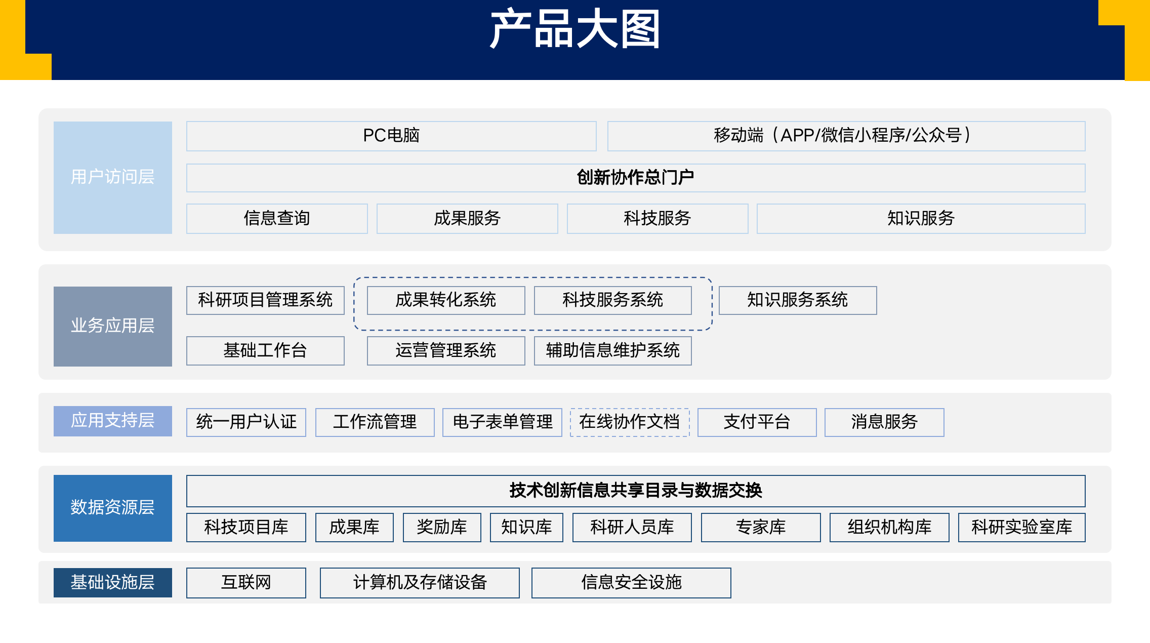Click the 辅助信息维护系统 box
The width and height of the screenshot is (1150, 643).
[613, 350]
